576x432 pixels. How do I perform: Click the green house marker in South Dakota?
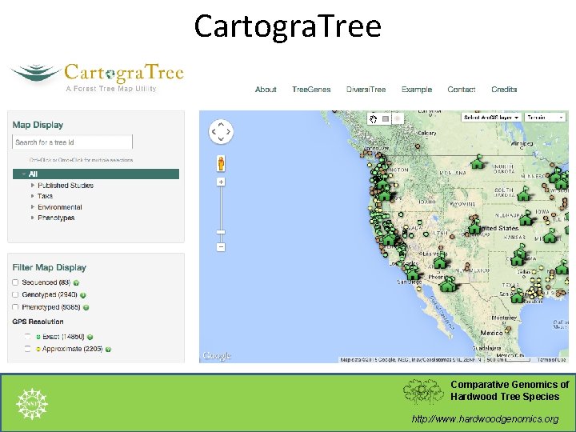pyautogui.click(x=523, y=194)
